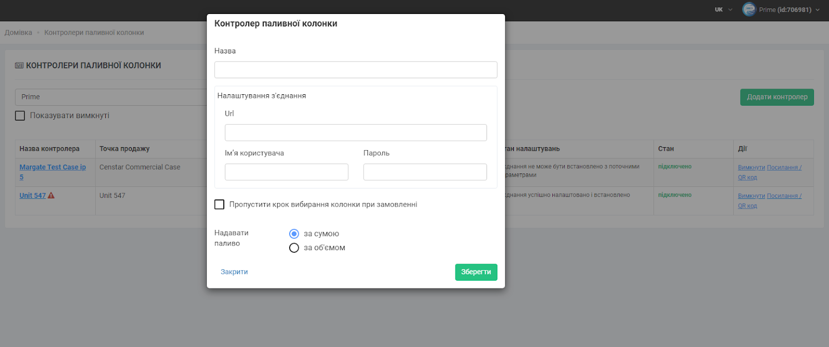Focus the Назва text field
This screenshot has height=347, width=829.
pos(355,70)
